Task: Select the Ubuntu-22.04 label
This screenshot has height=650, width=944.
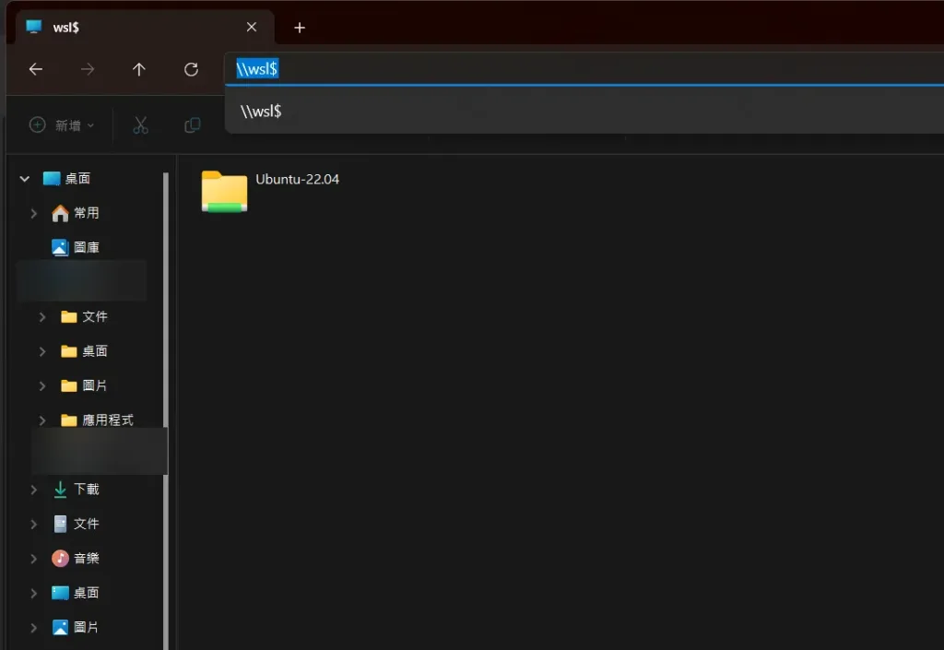Action: (298, 180)
